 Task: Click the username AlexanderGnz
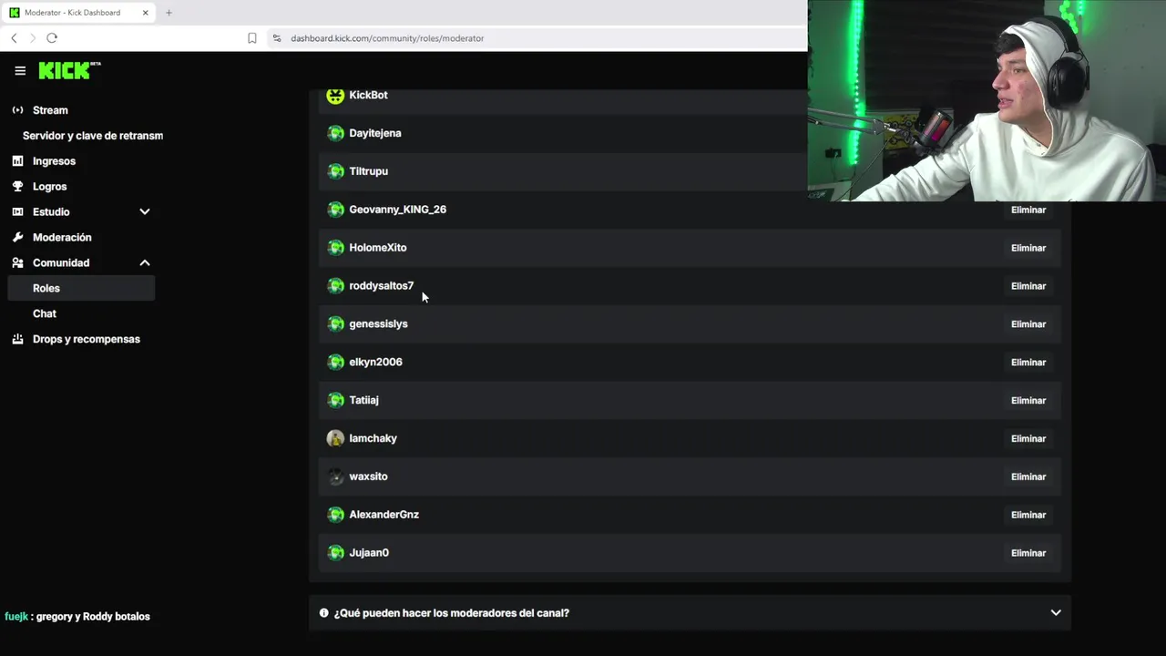pos(384,515)
